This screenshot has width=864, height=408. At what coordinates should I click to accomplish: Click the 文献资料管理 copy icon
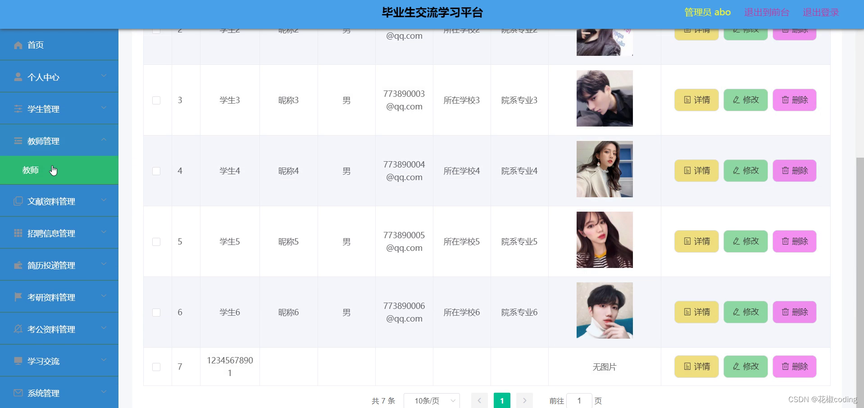18,201
